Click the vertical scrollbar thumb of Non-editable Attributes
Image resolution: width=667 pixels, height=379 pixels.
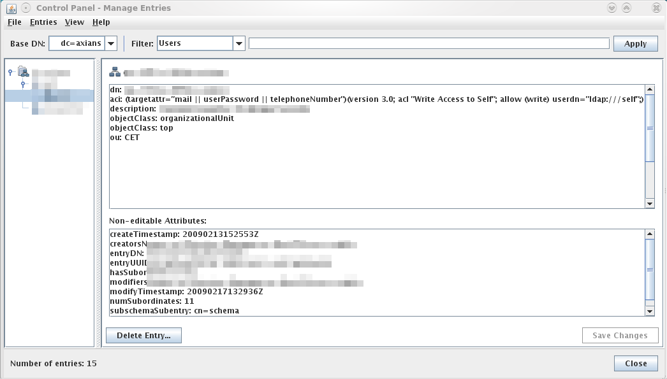click(650, 269)
